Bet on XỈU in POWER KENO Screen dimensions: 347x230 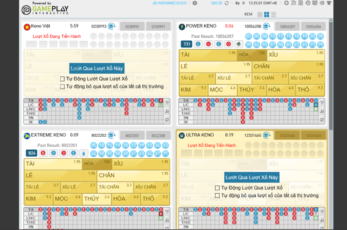point(295,55)
